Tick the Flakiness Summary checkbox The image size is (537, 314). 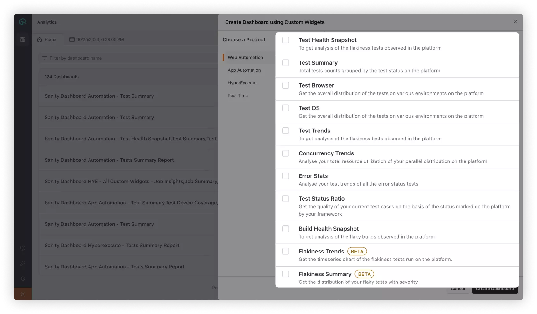click(285, 274)
